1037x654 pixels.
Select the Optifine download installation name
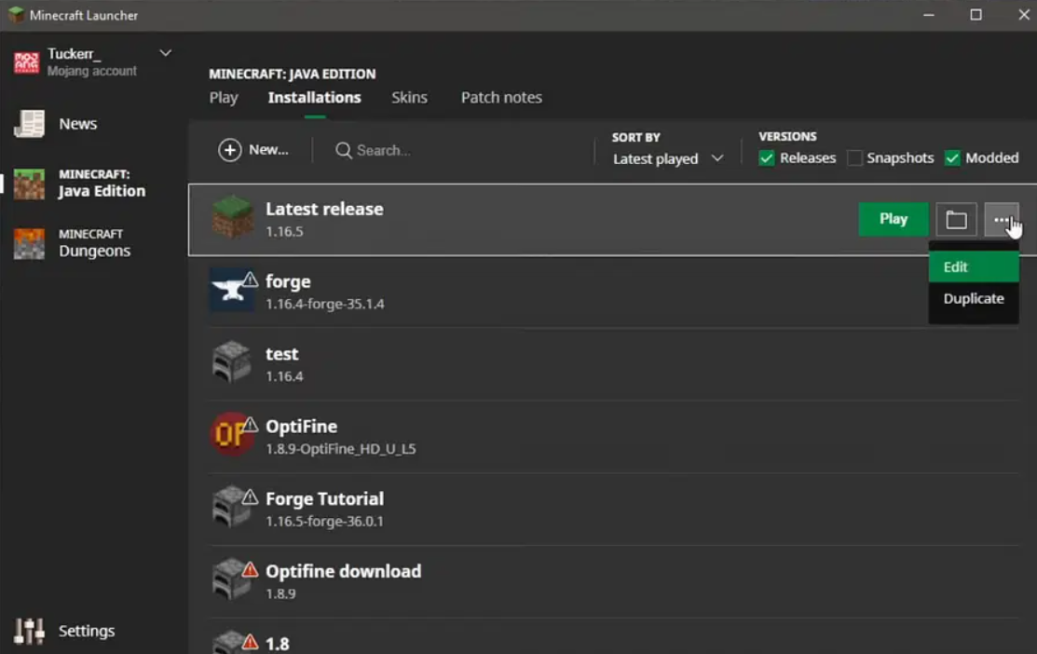click(x=343, y=571)
